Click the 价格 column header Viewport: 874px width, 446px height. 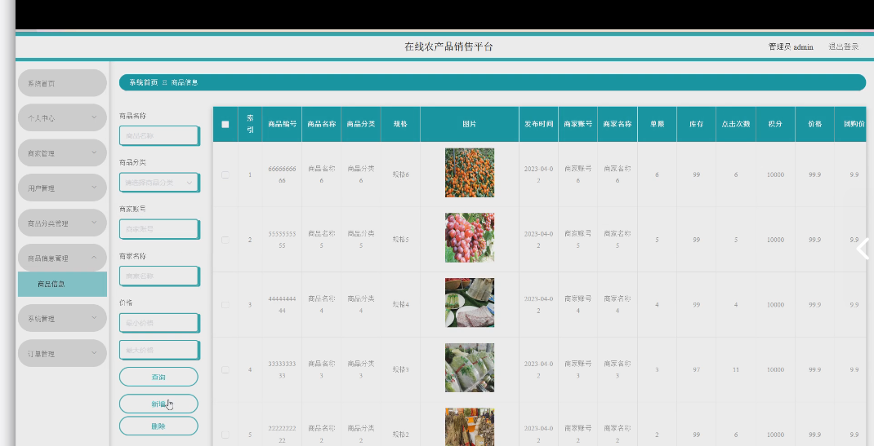815,124
